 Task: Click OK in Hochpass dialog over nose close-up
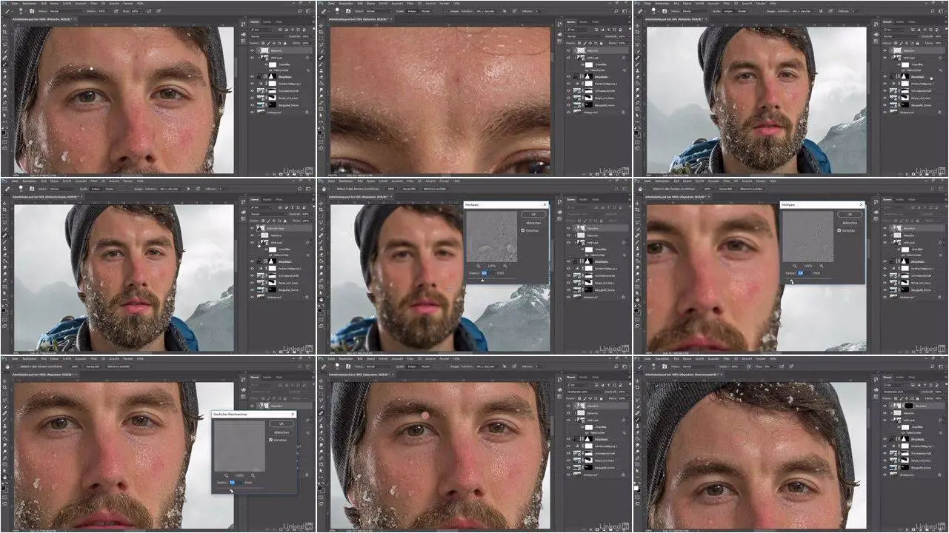[850, 214]
